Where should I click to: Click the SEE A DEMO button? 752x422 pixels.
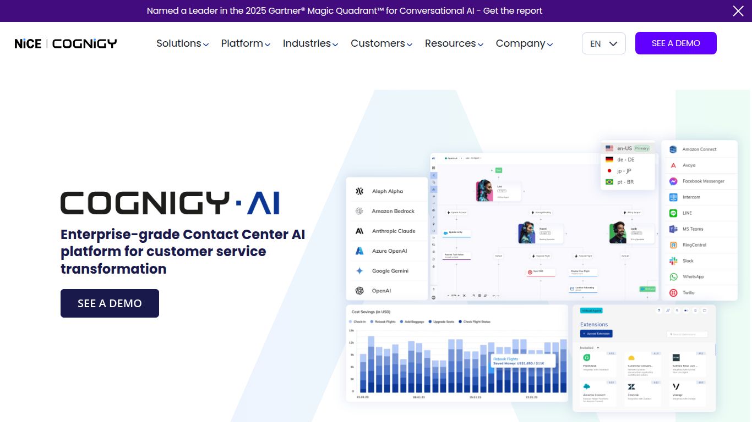pyautogui.click(x=675, y=43)
